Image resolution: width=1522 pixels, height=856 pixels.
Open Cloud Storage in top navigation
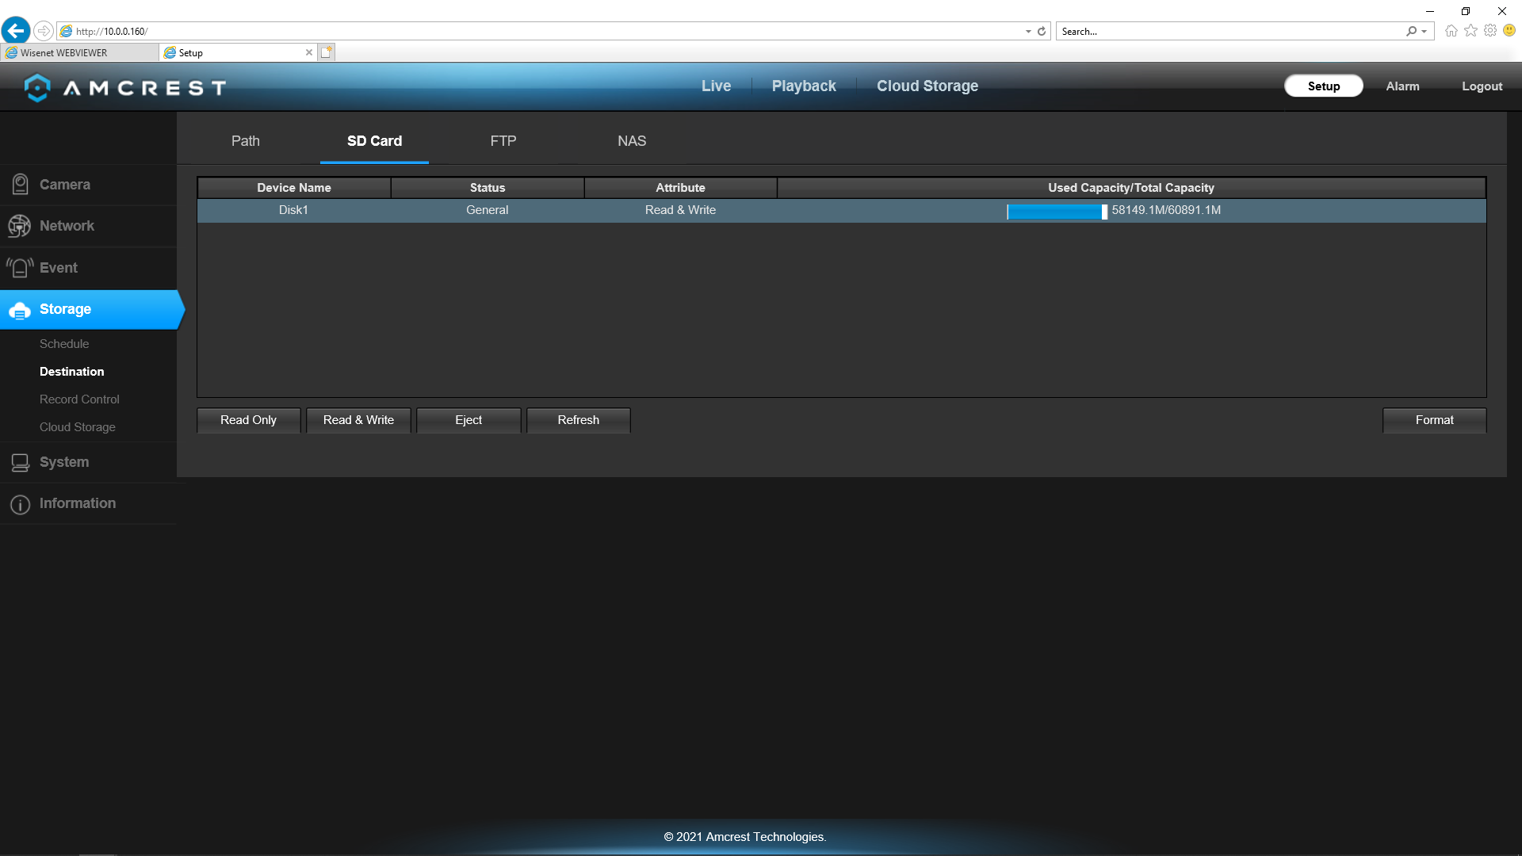927,86
